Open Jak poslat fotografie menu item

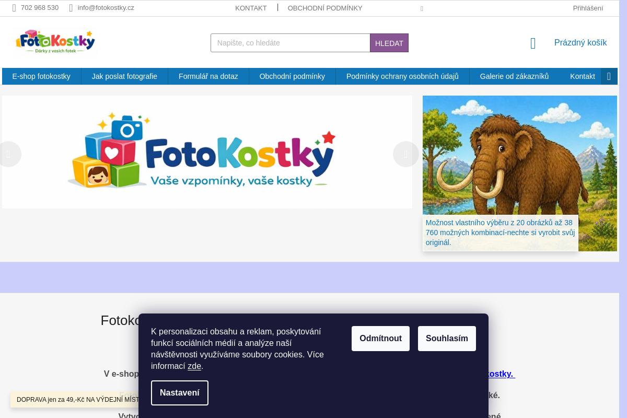pos(124,76)
